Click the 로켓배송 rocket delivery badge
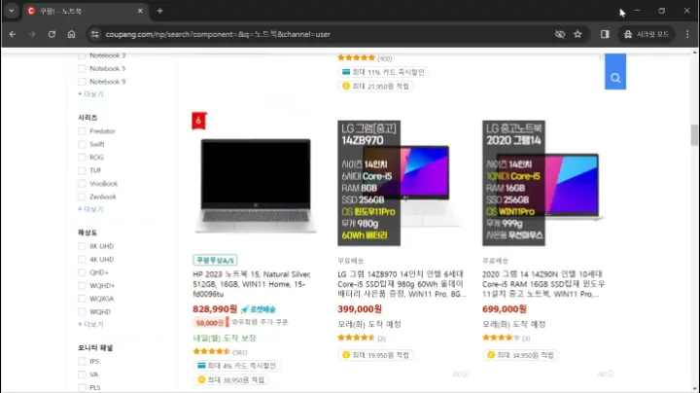700x393 pixels. (x=258, y=309)
